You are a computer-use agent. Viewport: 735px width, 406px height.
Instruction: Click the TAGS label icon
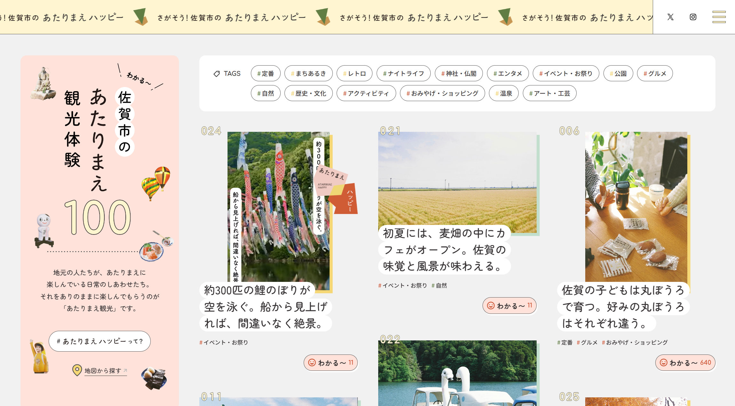pyautogui.click(x=217, y=74)
